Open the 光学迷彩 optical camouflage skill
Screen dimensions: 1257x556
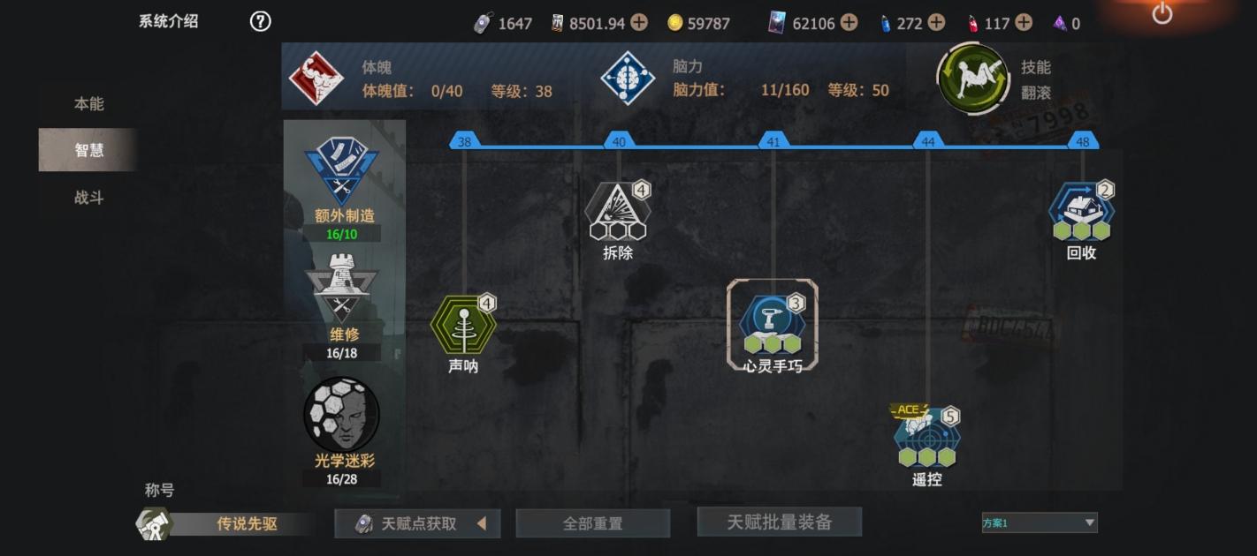[341, 414]
